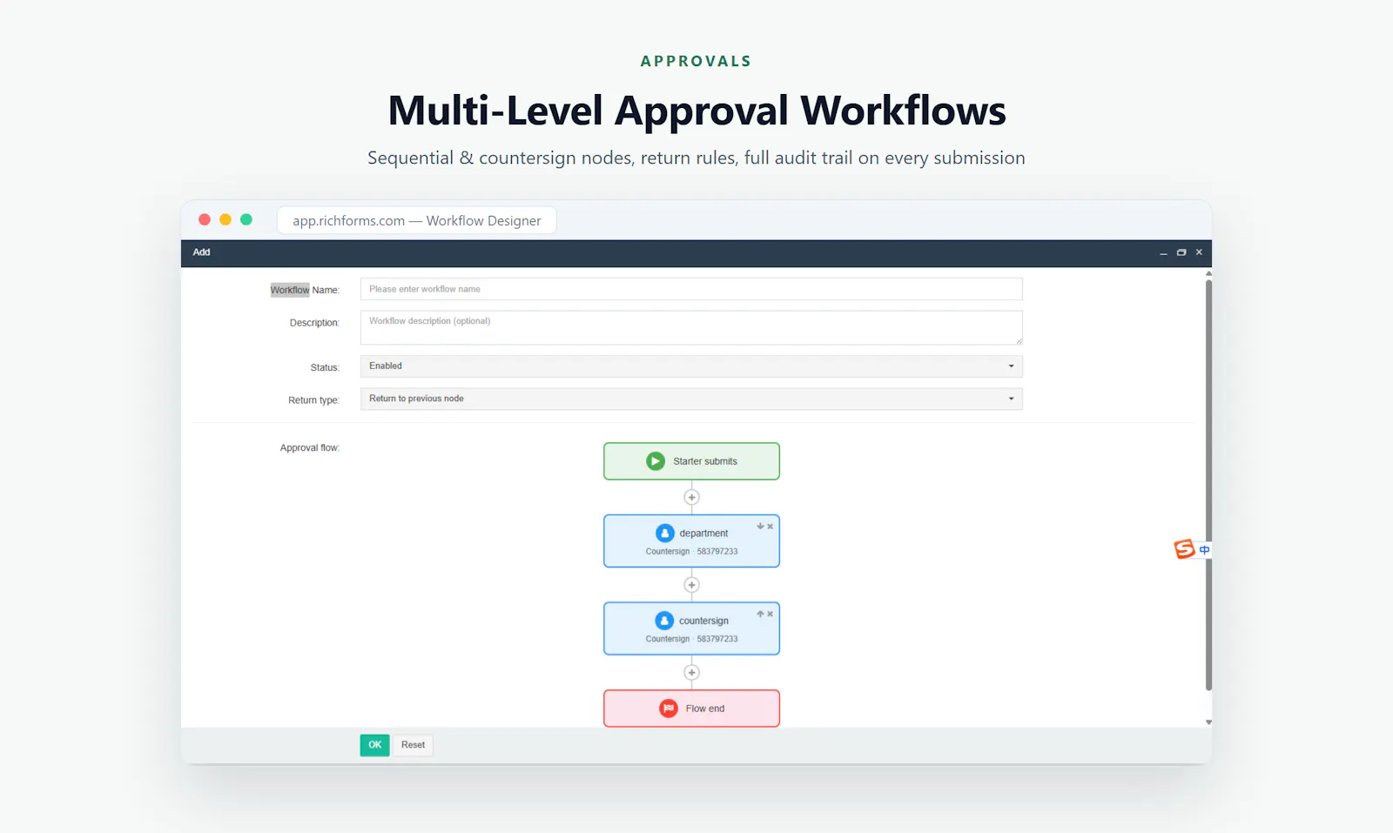Click the 'department' node title text

[703, 534]
